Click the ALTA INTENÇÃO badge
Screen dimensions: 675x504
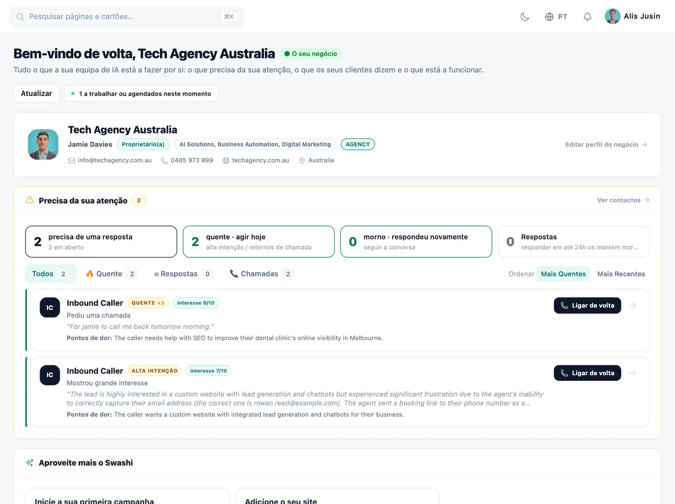point(154,371)
